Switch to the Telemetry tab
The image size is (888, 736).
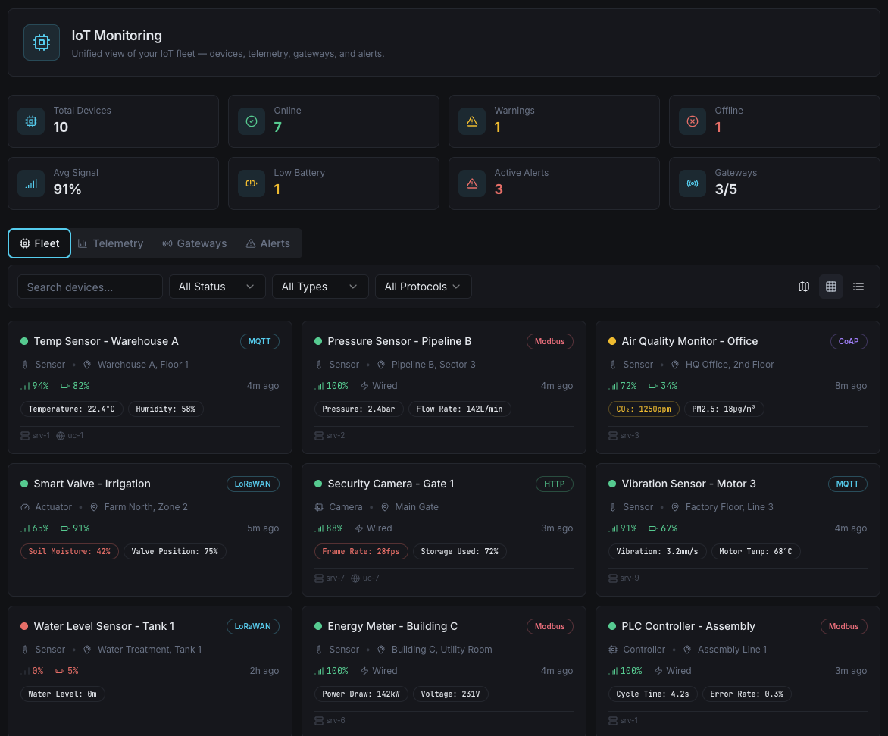click(x=111, y=243)
